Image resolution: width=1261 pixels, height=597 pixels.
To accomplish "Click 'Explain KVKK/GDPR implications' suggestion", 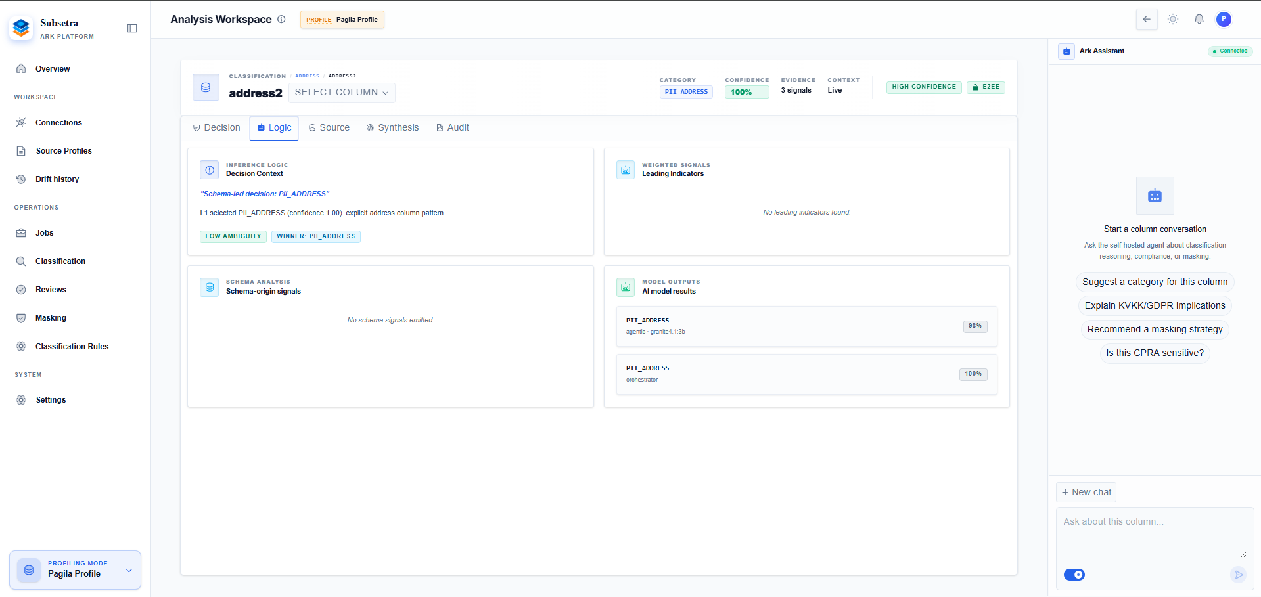I will click(1155, 305).
